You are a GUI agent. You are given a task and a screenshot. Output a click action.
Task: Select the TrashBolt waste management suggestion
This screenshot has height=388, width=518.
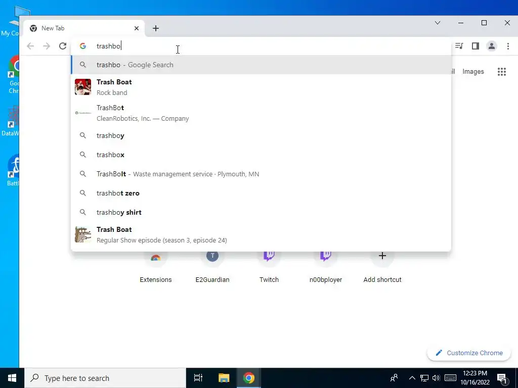261,174
